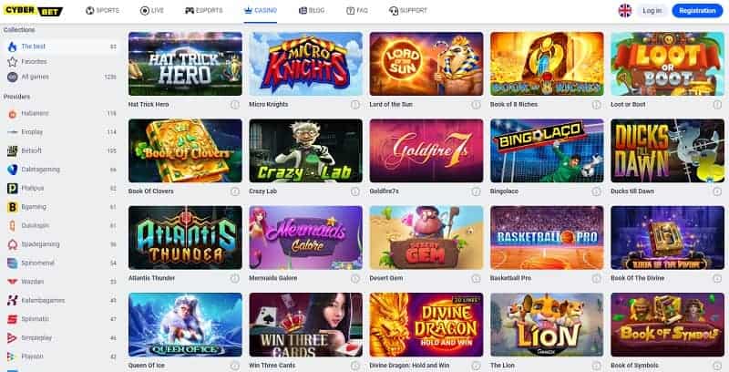Screen dimensions: 729x372
Task: Launch the Ducks till Dawn game
Action: tap(667, 150)
